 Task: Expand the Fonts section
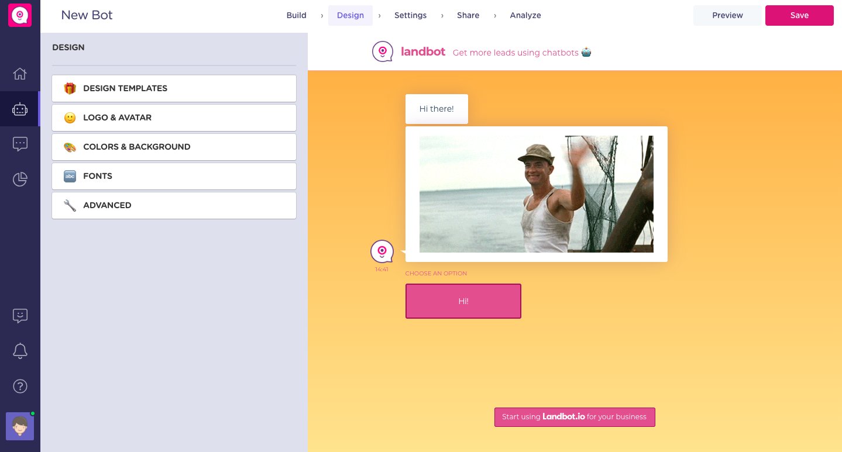coord(174,176)
